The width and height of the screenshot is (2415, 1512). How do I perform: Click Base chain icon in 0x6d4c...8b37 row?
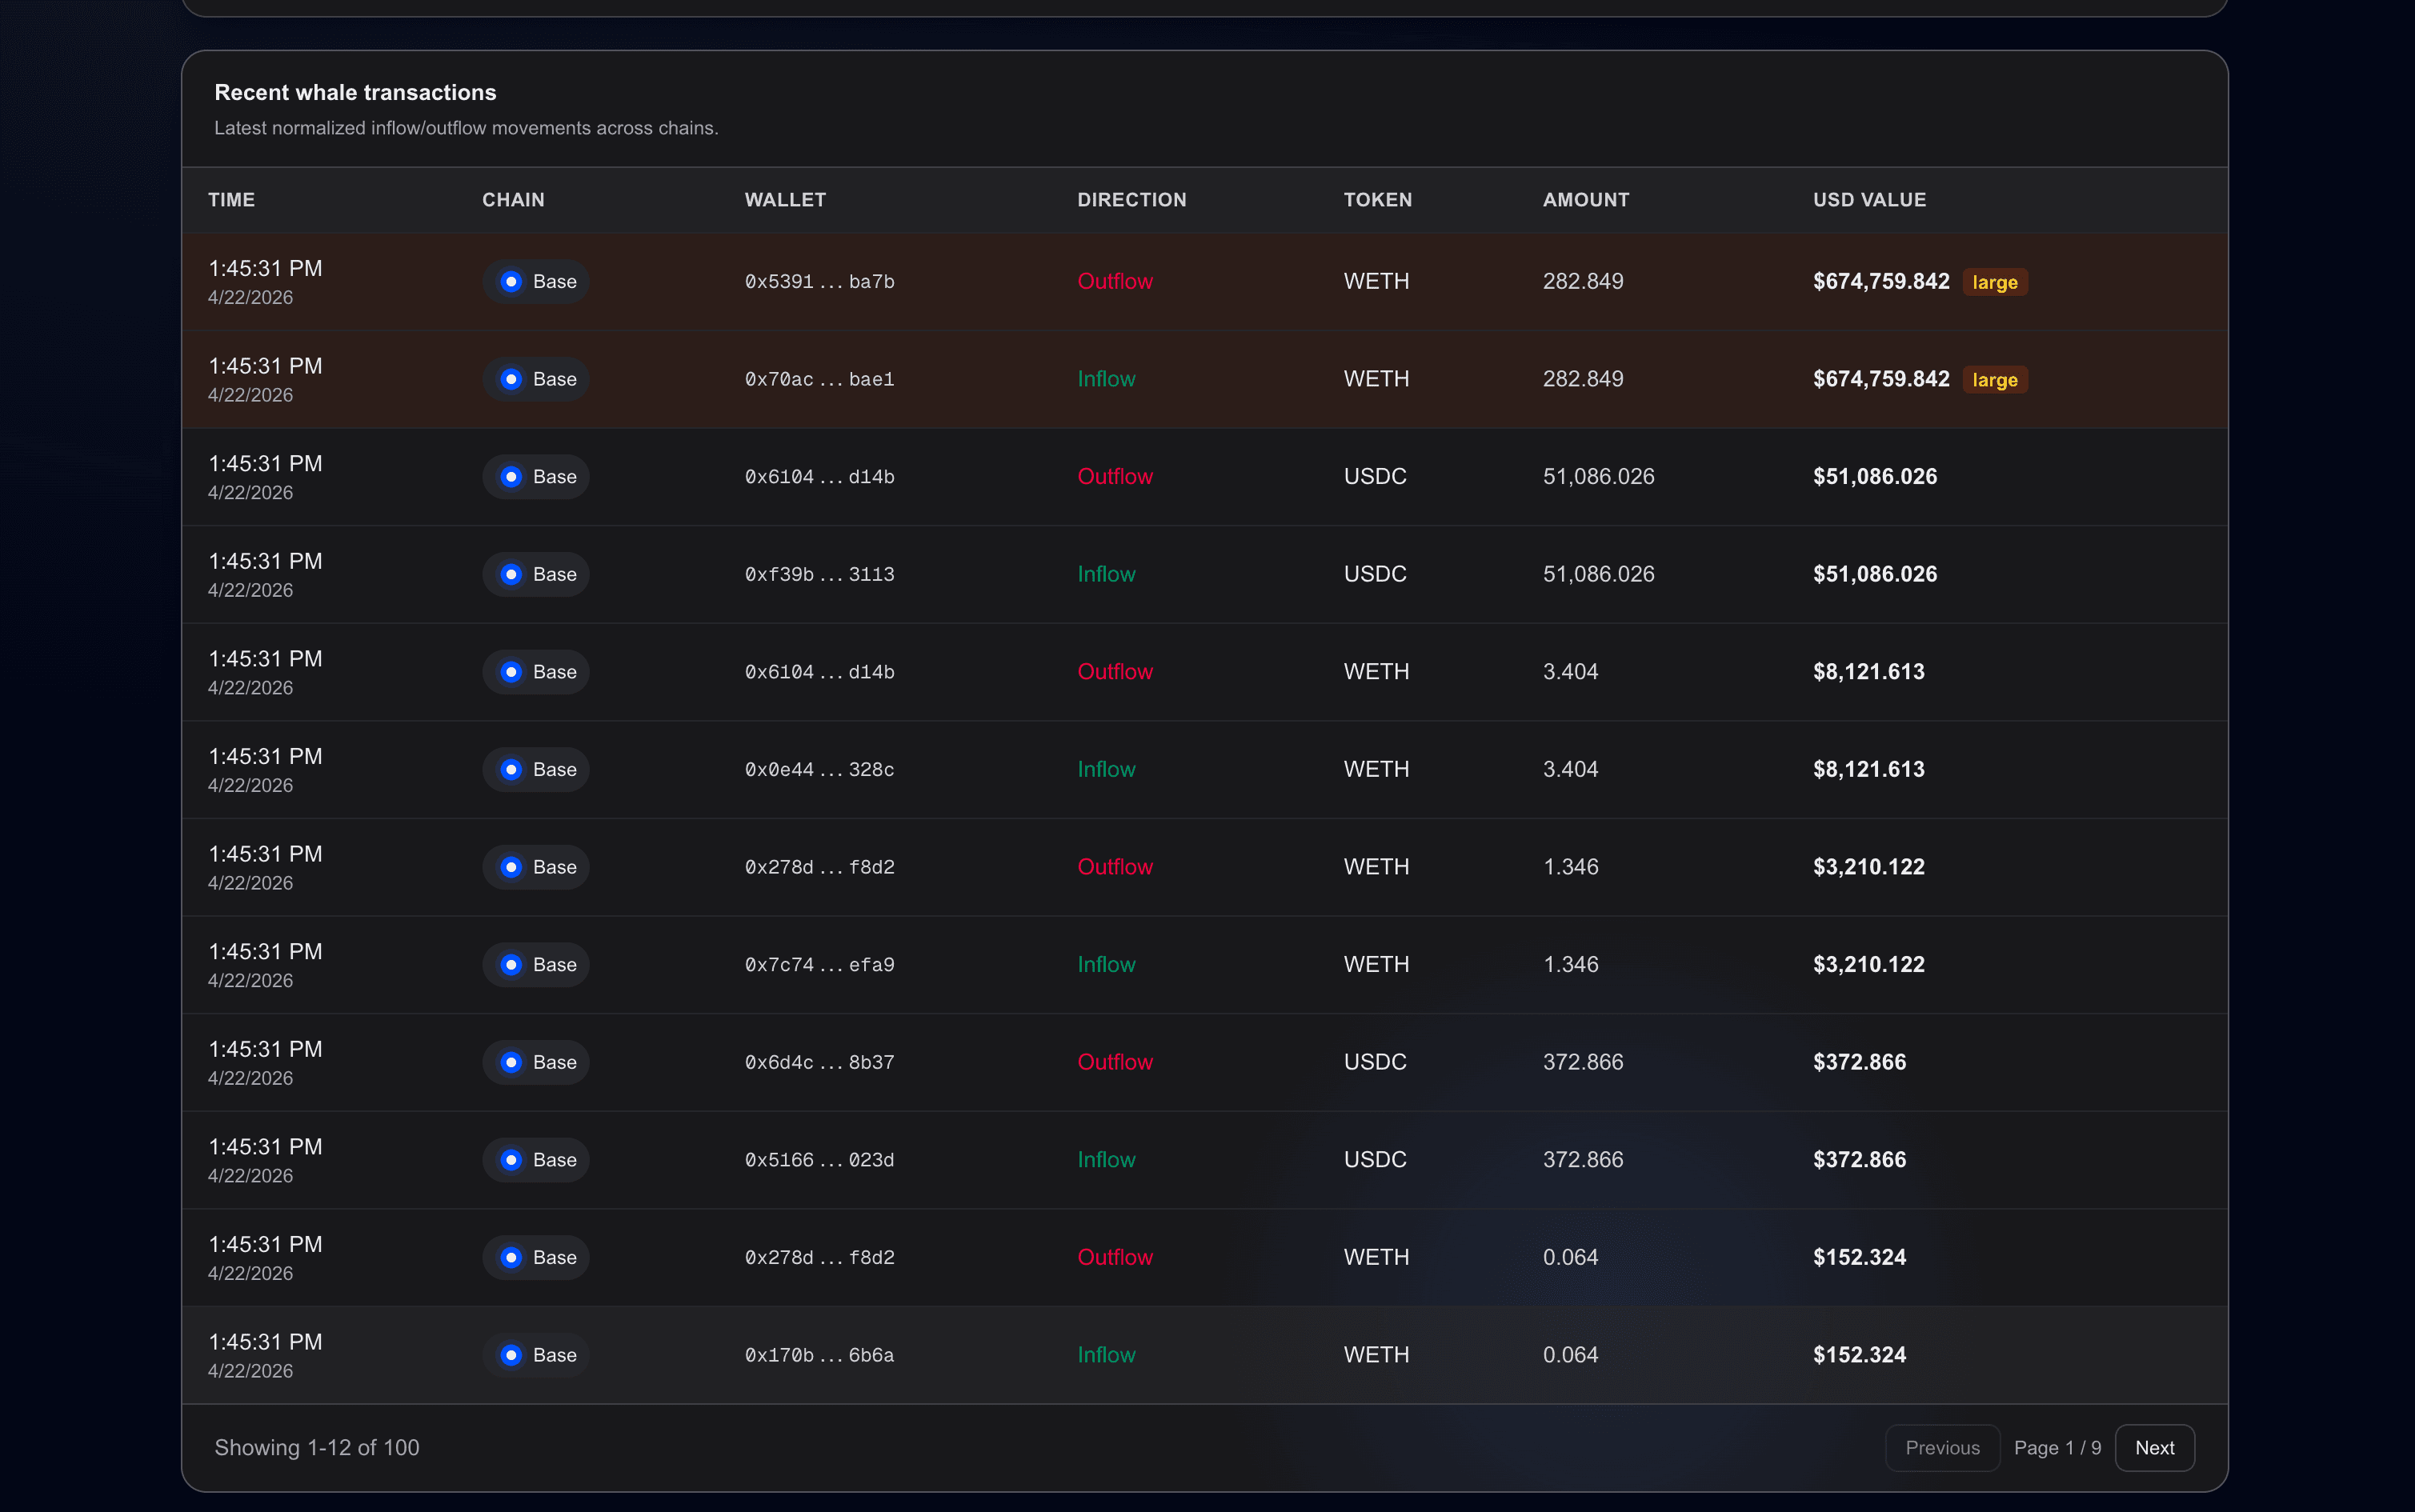pos(511,1062)
